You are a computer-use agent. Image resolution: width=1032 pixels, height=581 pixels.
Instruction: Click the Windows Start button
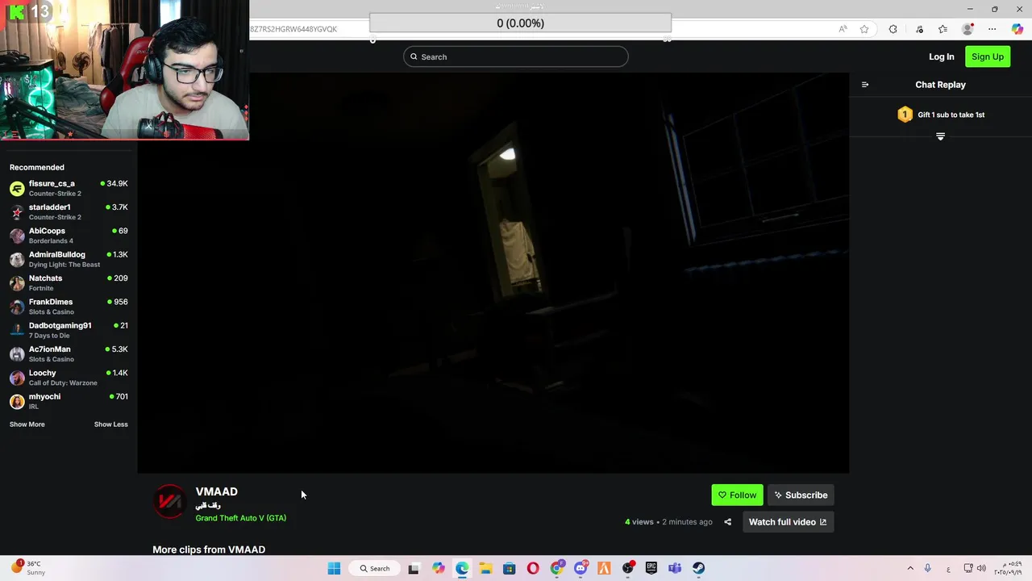point(334,568)
